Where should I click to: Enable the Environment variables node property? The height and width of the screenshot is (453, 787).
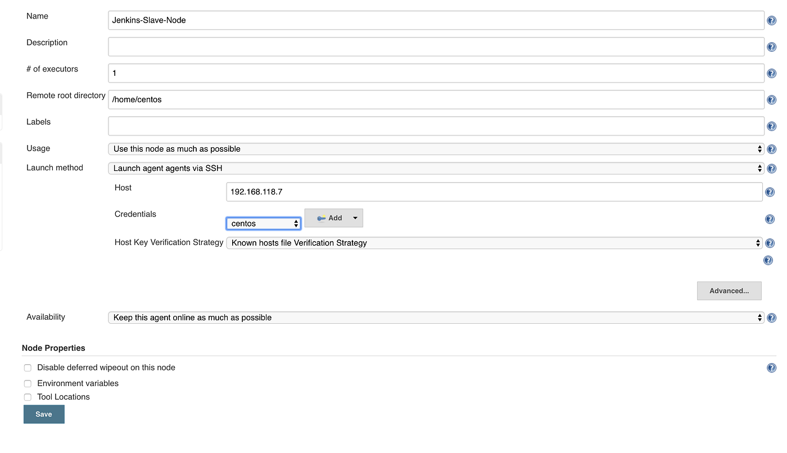click(x=28, y=383)
